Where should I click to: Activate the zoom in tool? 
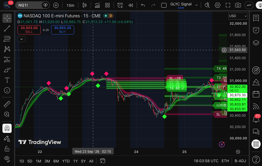pos(7,114)
